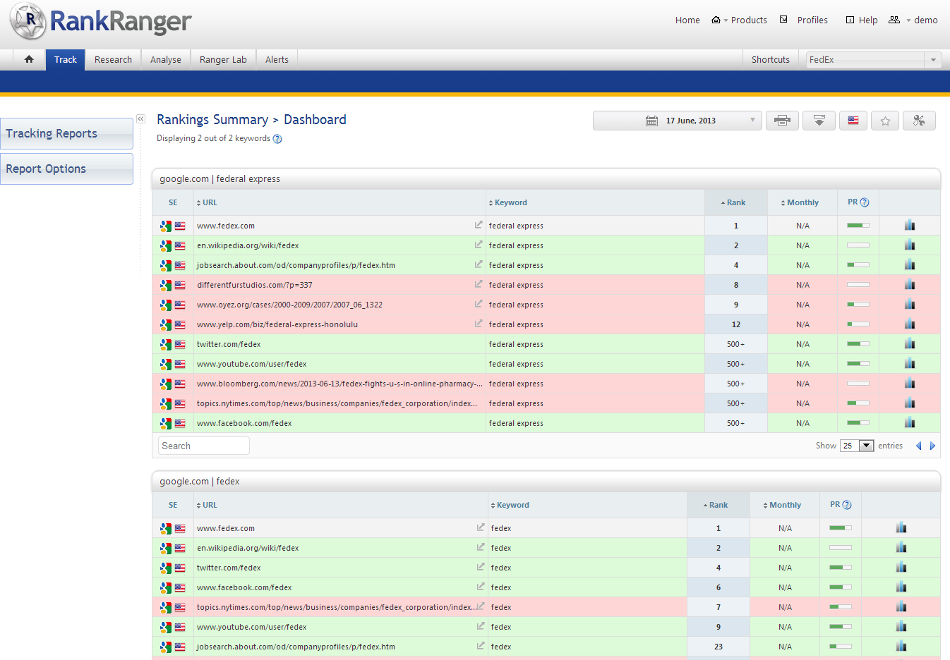Click the home icon in the nav bar

click(x=29, y=59)
